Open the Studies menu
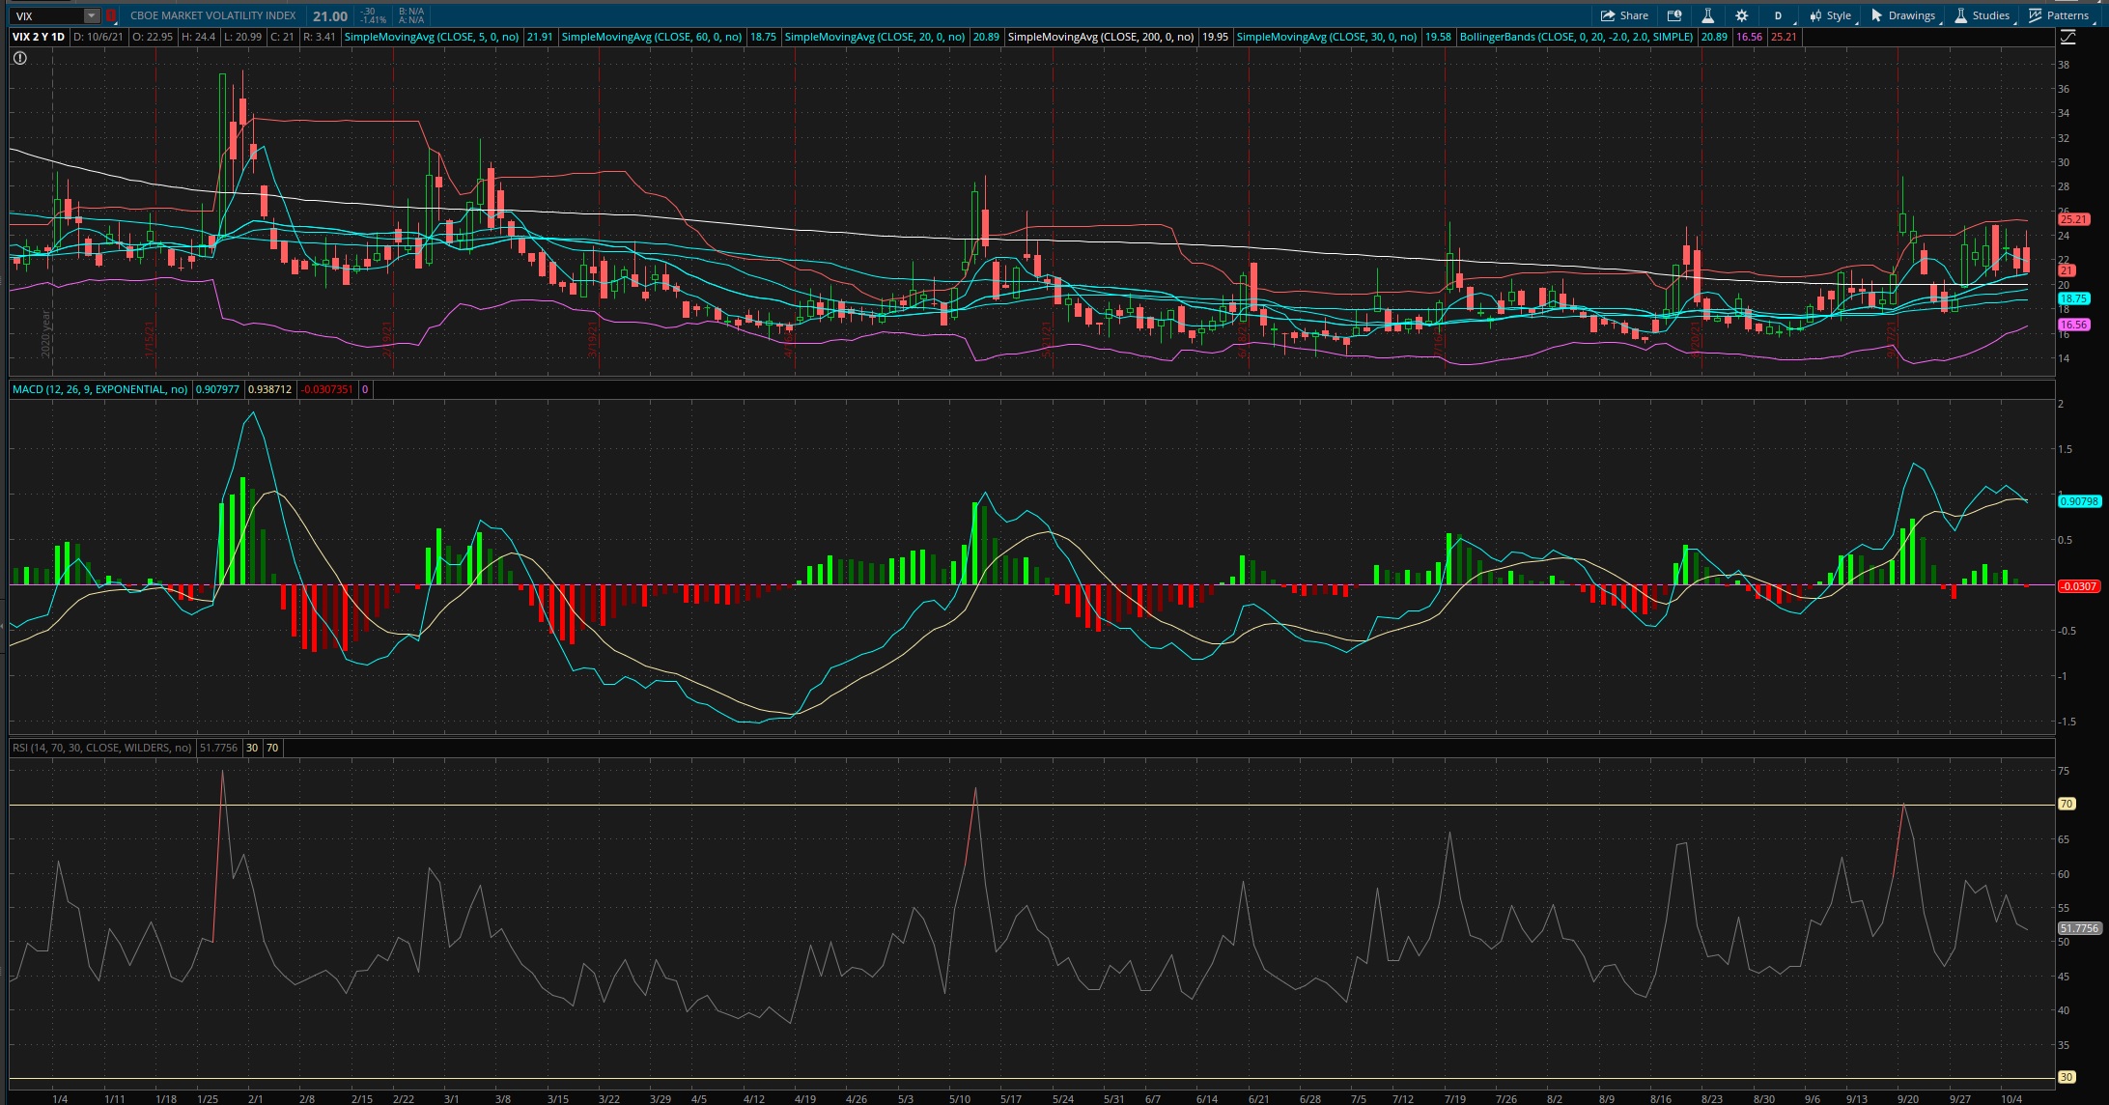Screen dimensions: 2109x1105 pos(1982,15)
